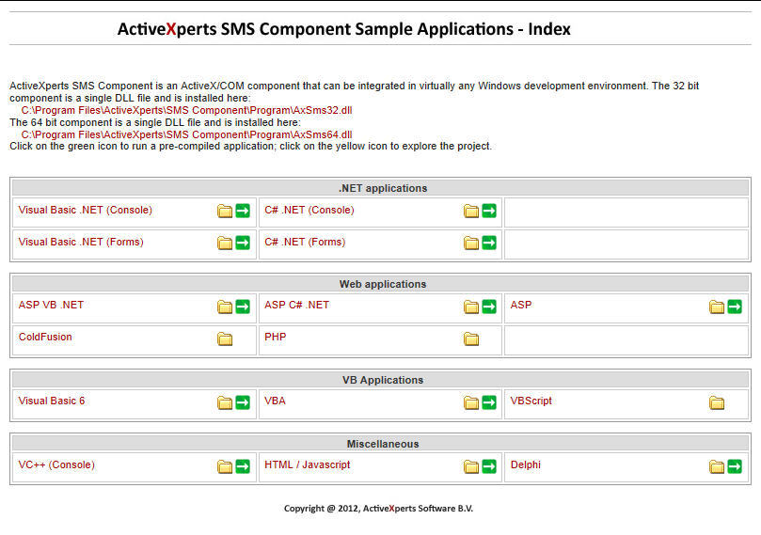The width and height of the screenshot is (761, 535).
Task: Run HTML / Javascript sample green icon
Action: 489,466
